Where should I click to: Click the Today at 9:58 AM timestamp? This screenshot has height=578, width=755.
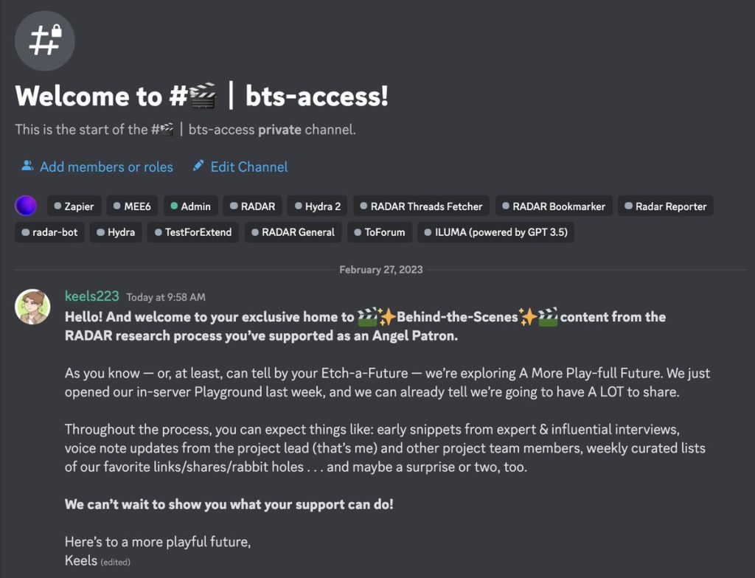point(166,297)
